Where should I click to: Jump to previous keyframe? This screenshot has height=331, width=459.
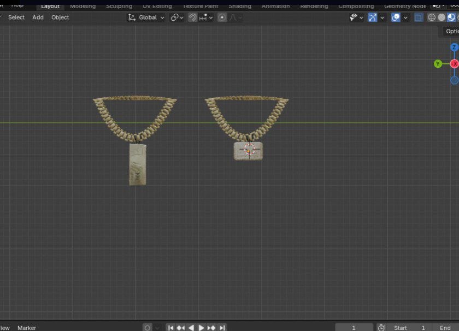(x=181, y=328)
